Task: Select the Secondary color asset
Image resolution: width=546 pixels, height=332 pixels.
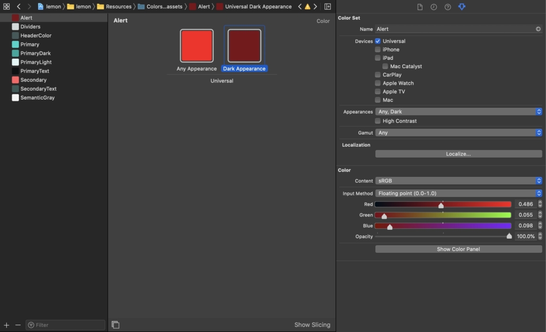Action: point(33,80)
